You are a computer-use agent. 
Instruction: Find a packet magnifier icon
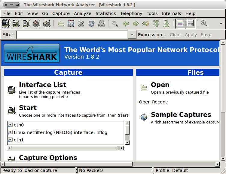pos(115,24)
